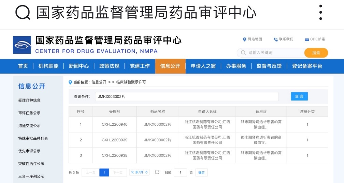The image size is (344, 183).
Task: Open 机构职能 navigation item
Action: (48, 66)
